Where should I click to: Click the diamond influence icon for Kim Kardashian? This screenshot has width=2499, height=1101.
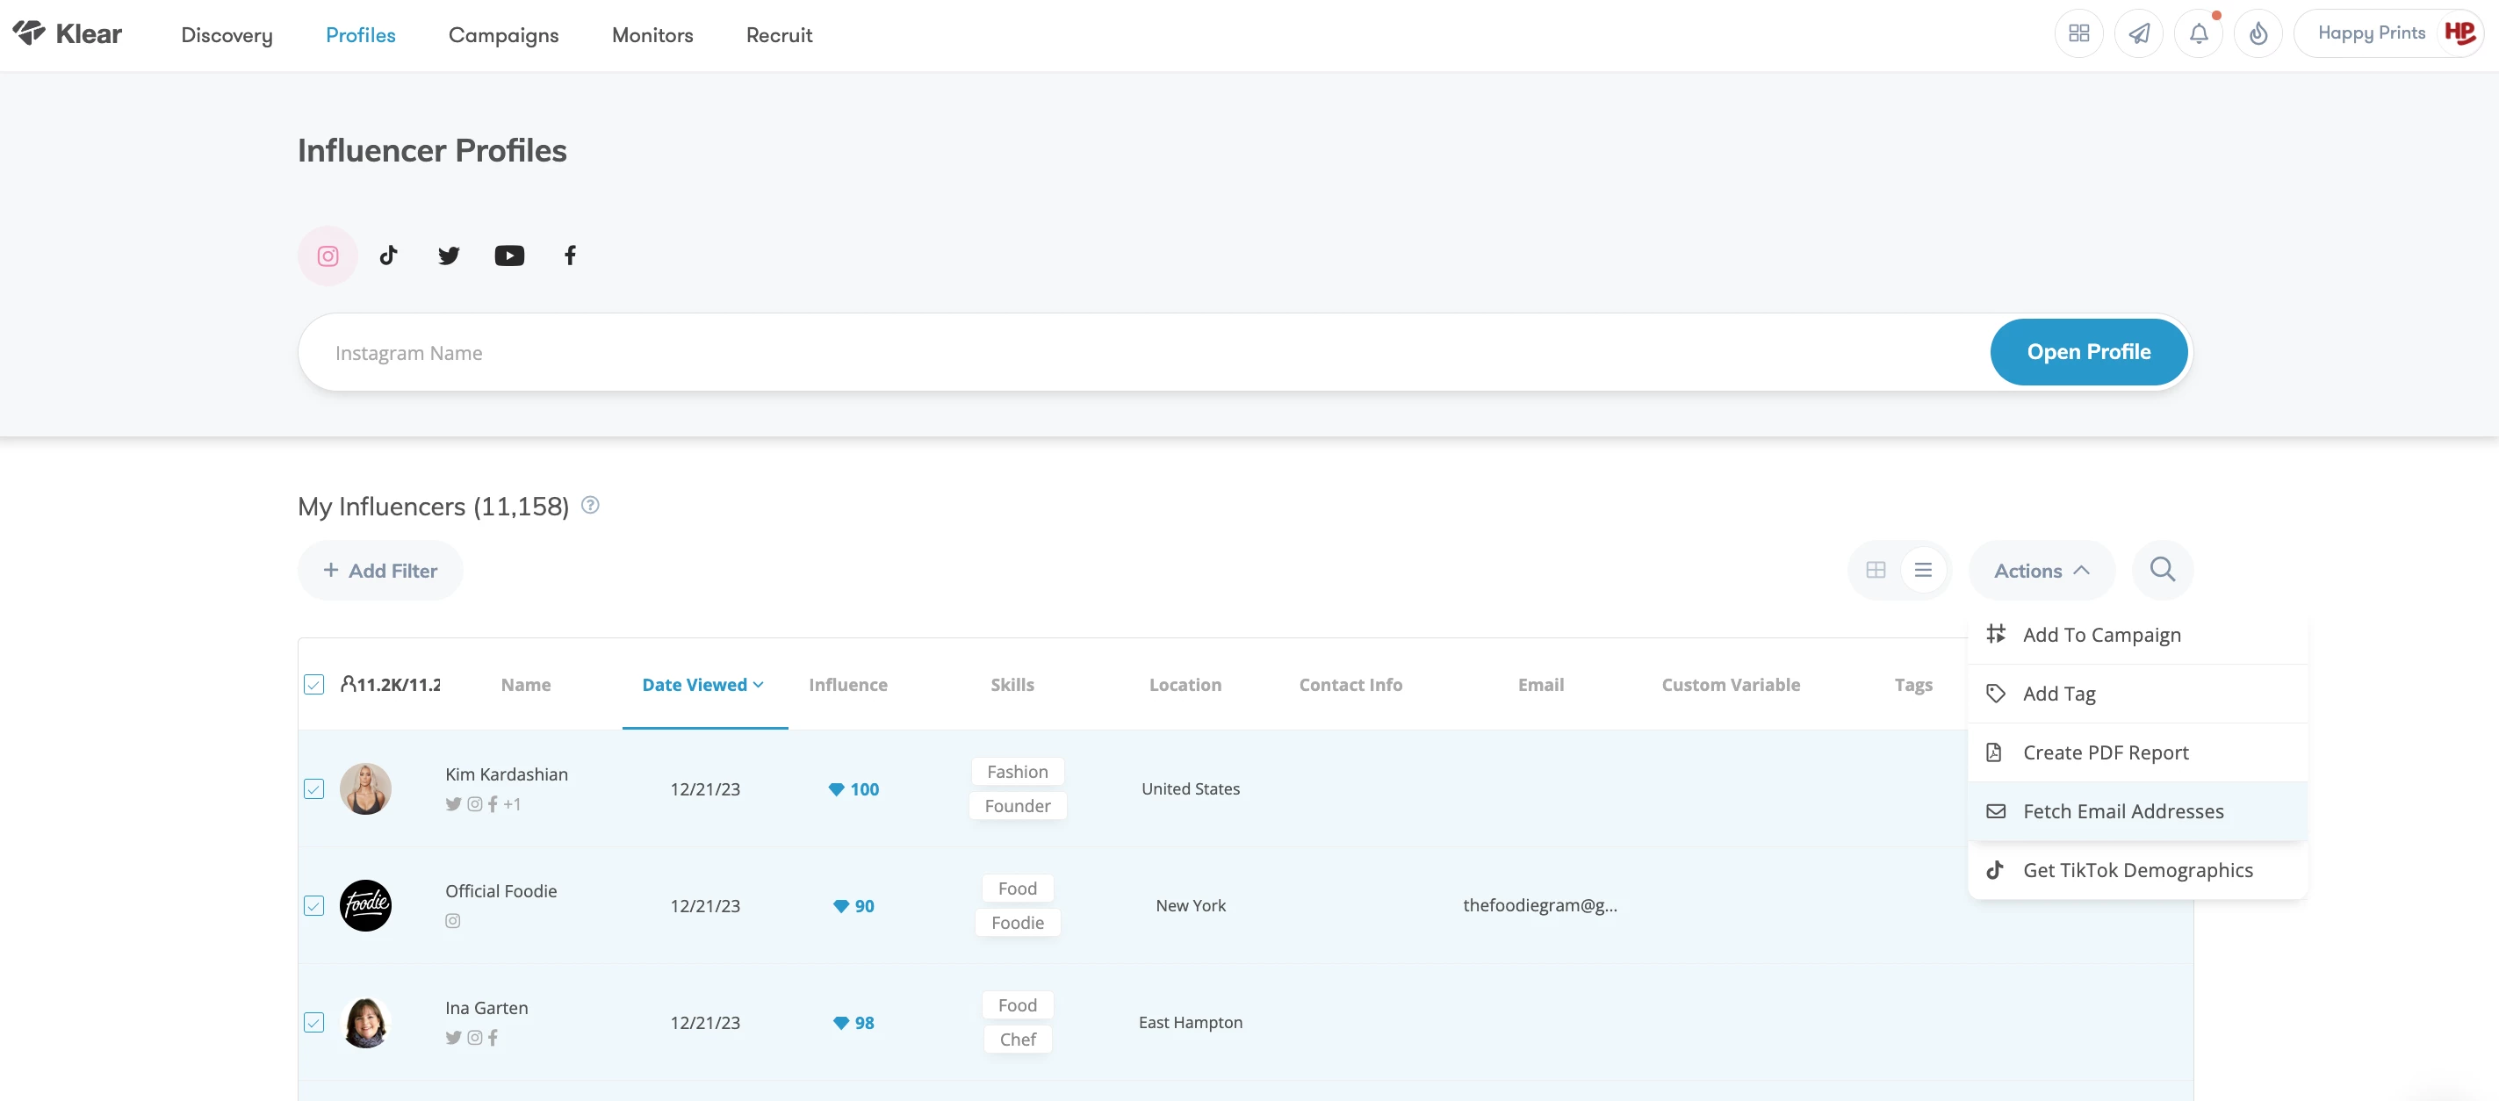click(836, 789)
